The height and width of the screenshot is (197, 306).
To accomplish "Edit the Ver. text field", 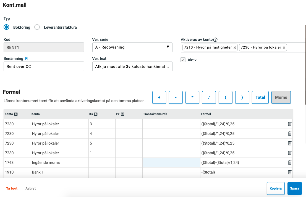I will pos(132,66).
